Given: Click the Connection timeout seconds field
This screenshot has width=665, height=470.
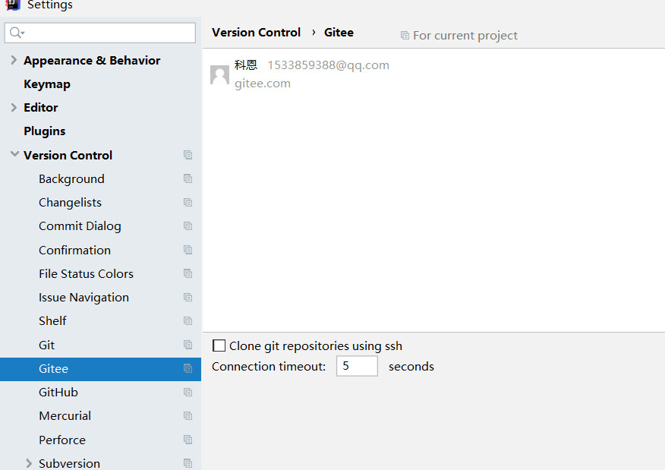Looking at the screenshot, I should tap(357, 366).
